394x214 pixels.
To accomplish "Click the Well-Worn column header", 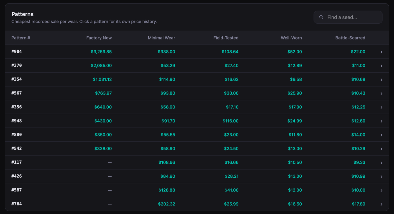I will click(x=291, y=38).
